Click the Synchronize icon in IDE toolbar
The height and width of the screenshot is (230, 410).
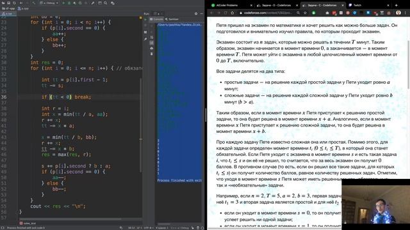point(14,3)
